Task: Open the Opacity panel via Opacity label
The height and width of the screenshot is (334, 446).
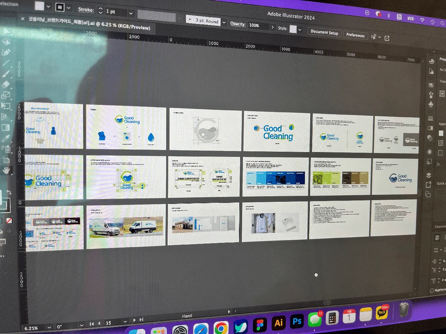Action: (238, 24)
